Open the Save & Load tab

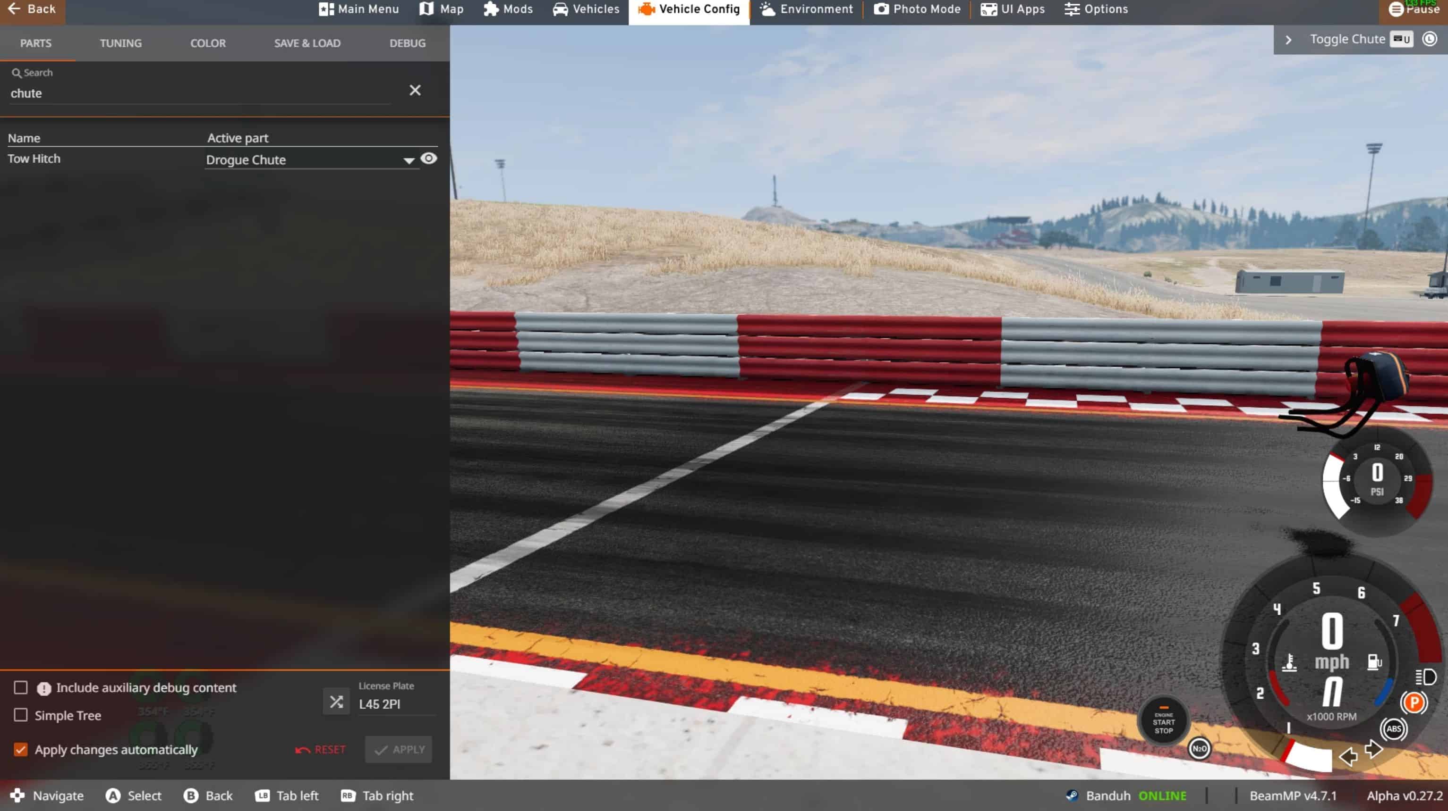click(307, 43)
